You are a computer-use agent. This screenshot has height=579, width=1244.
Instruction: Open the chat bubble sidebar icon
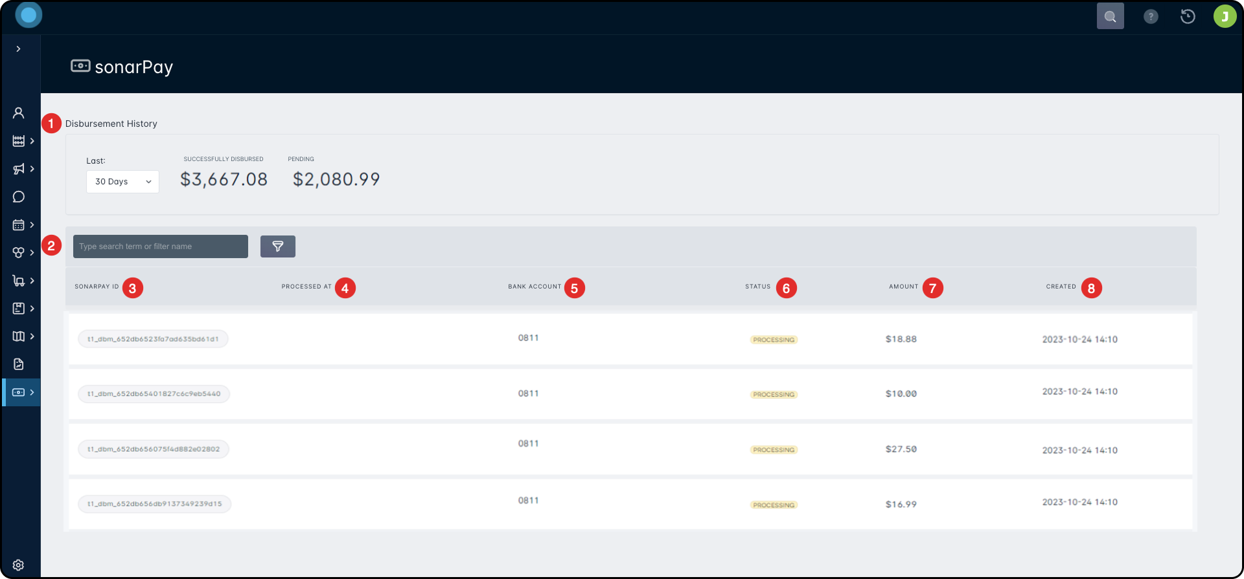pos(19,197)
